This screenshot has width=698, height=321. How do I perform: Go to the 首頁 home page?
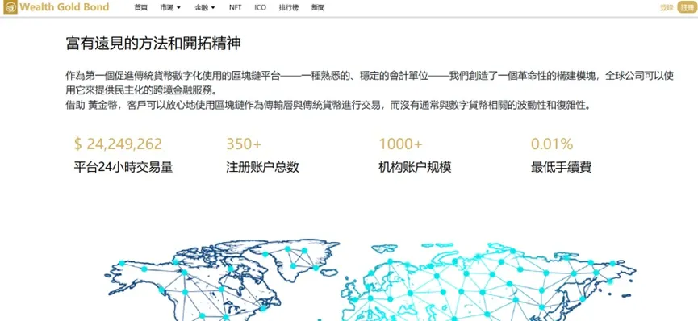pyautogui.click(x=140, y=7)
